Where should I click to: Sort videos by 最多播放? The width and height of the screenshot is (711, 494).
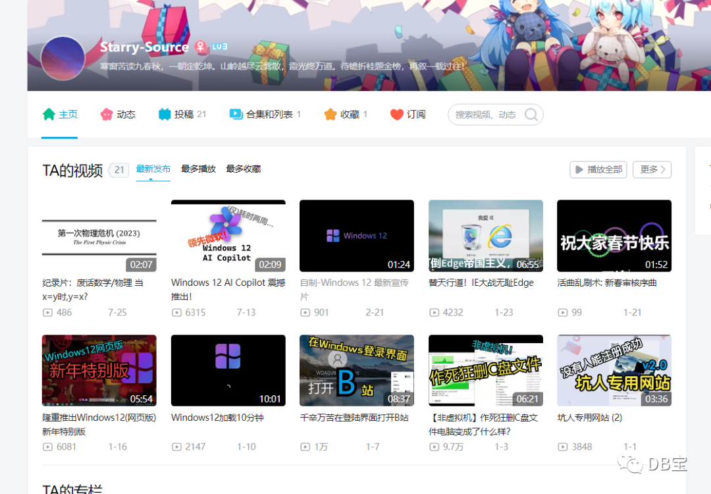[198, 169]
